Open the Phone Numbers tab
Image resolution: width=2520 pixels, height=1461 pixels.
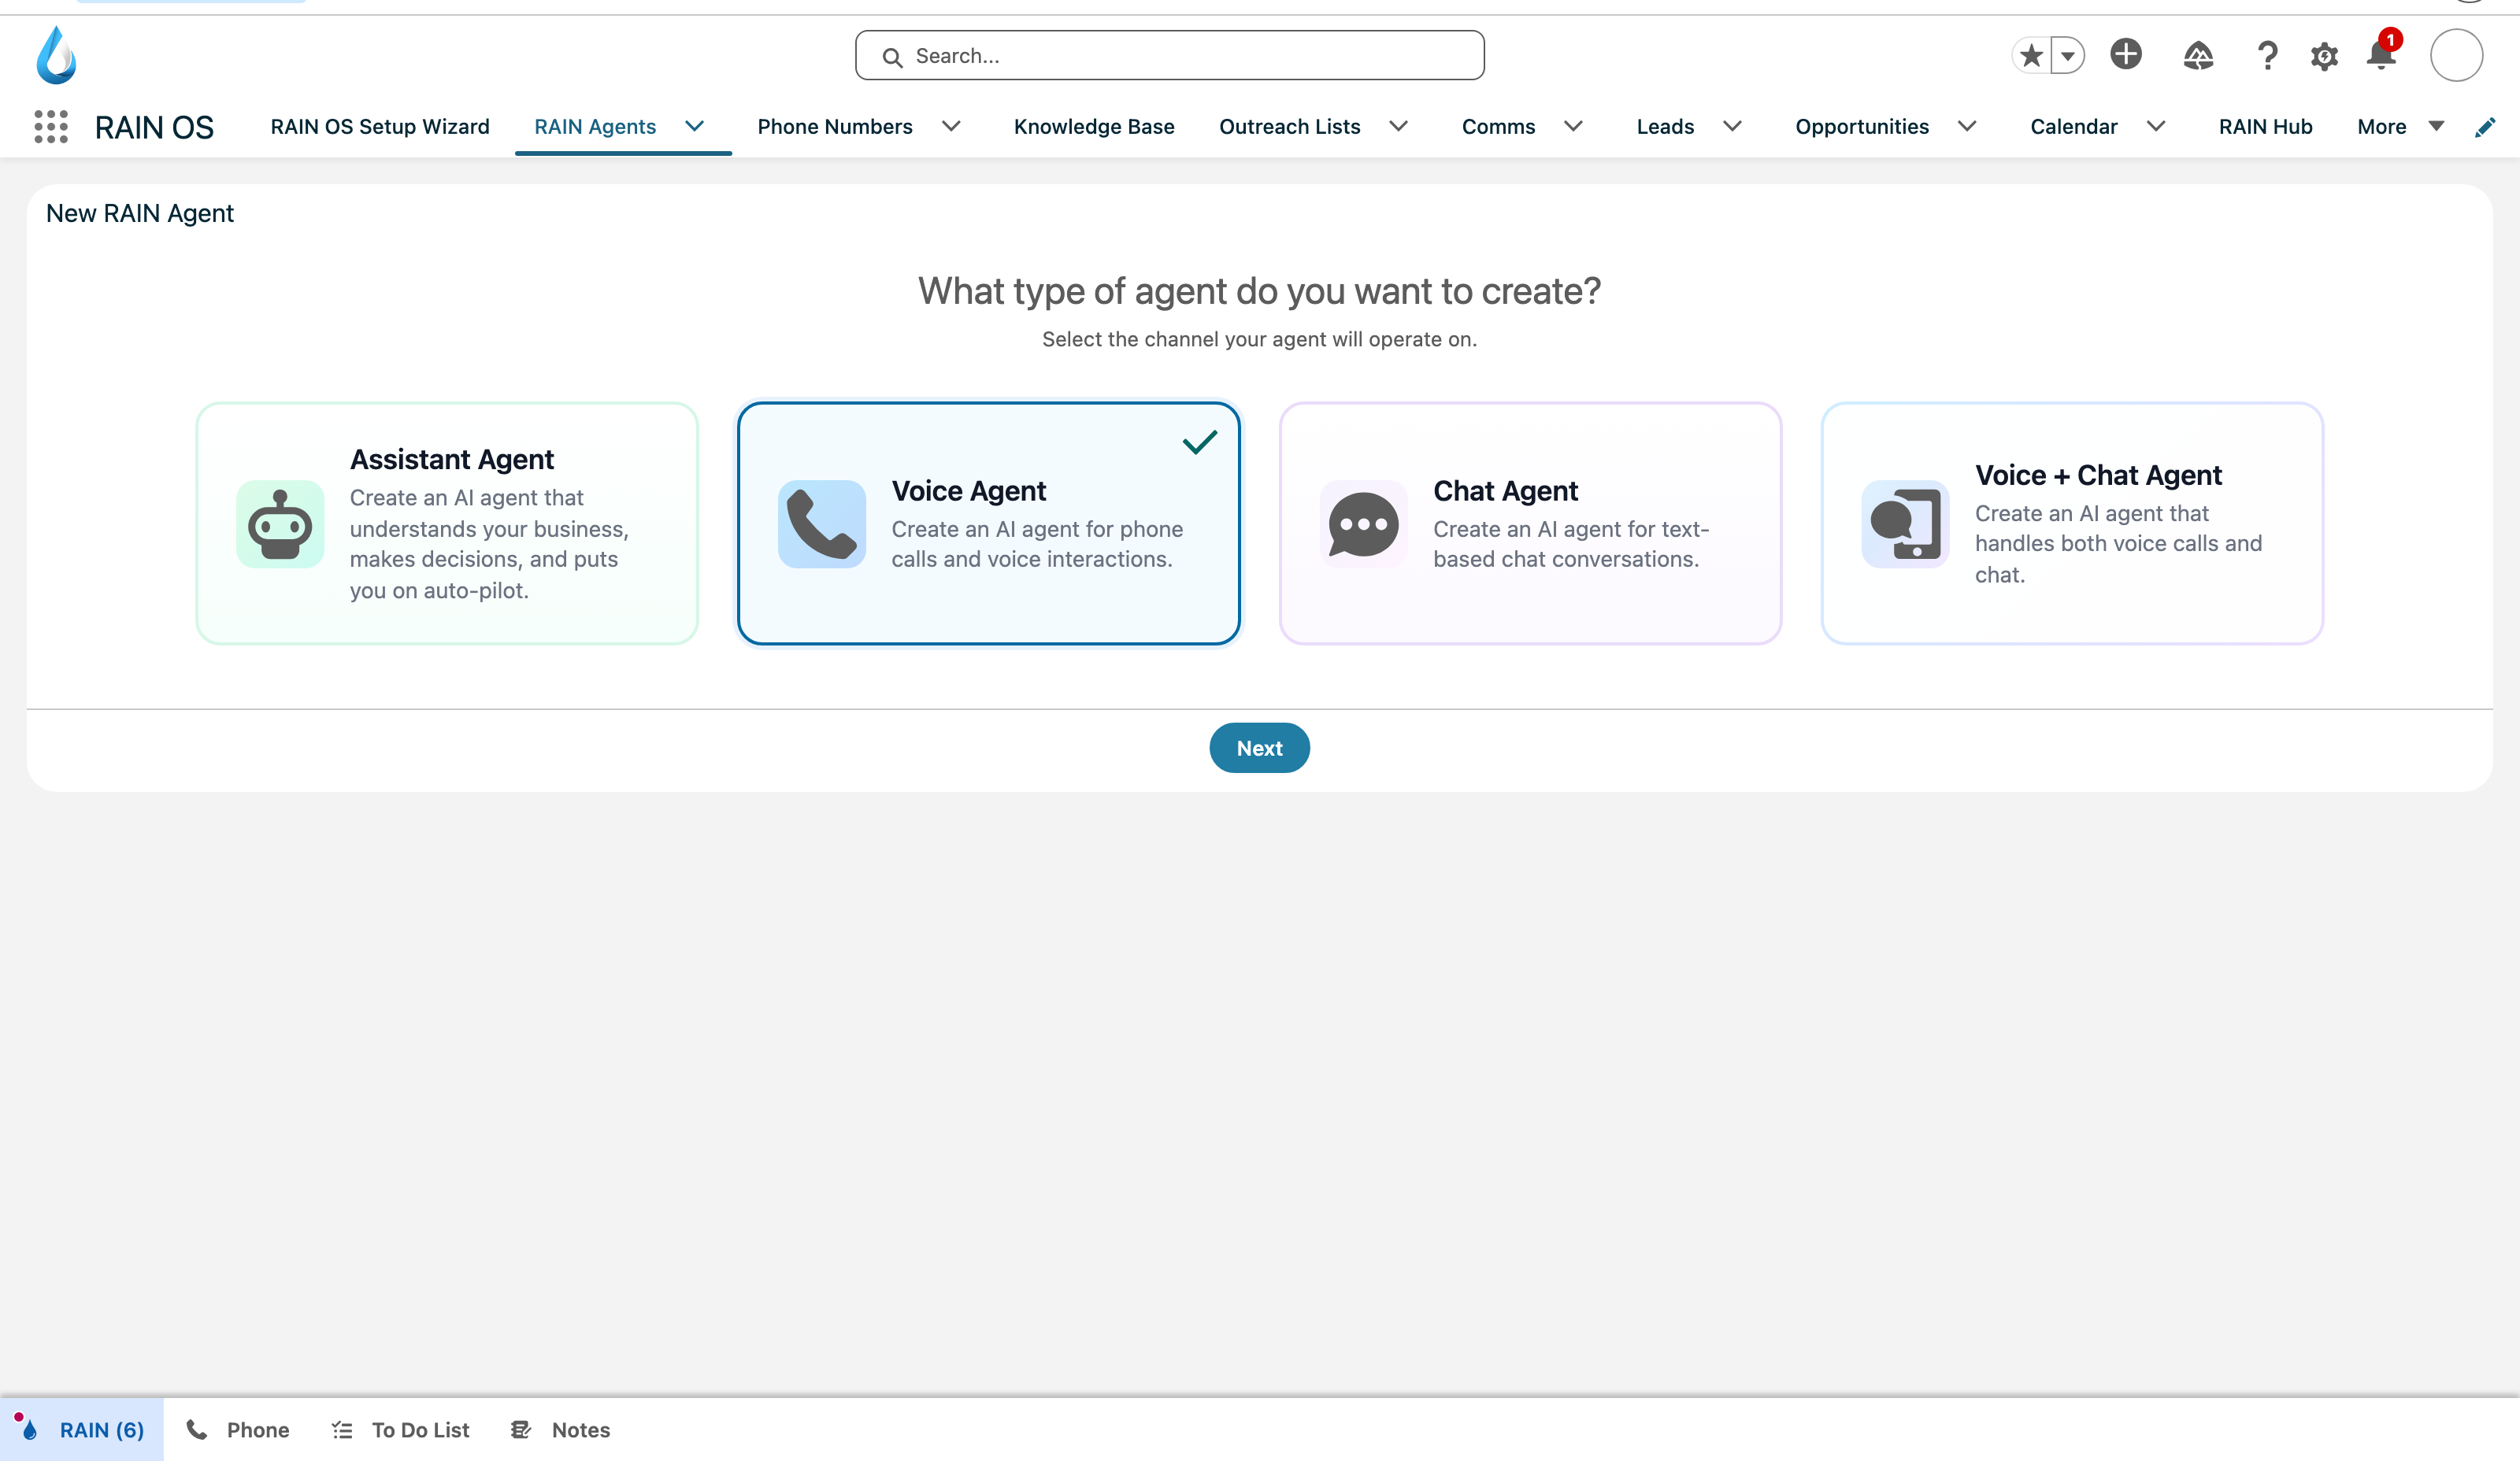(835, 127)
